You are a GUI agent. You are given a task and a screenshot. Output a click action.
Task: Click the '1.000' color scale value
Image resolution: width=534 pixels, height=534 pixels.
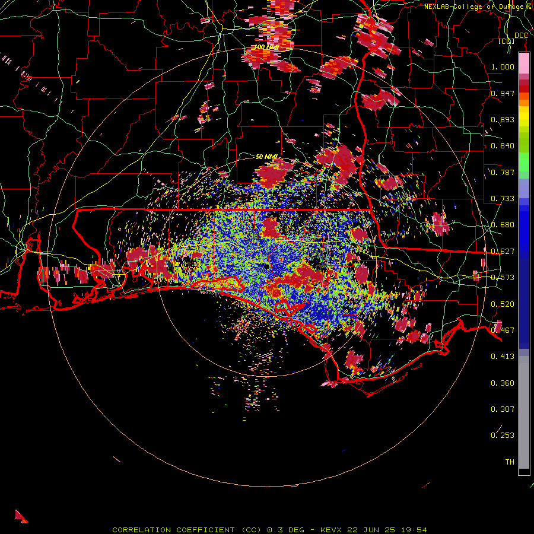point(503,66)
